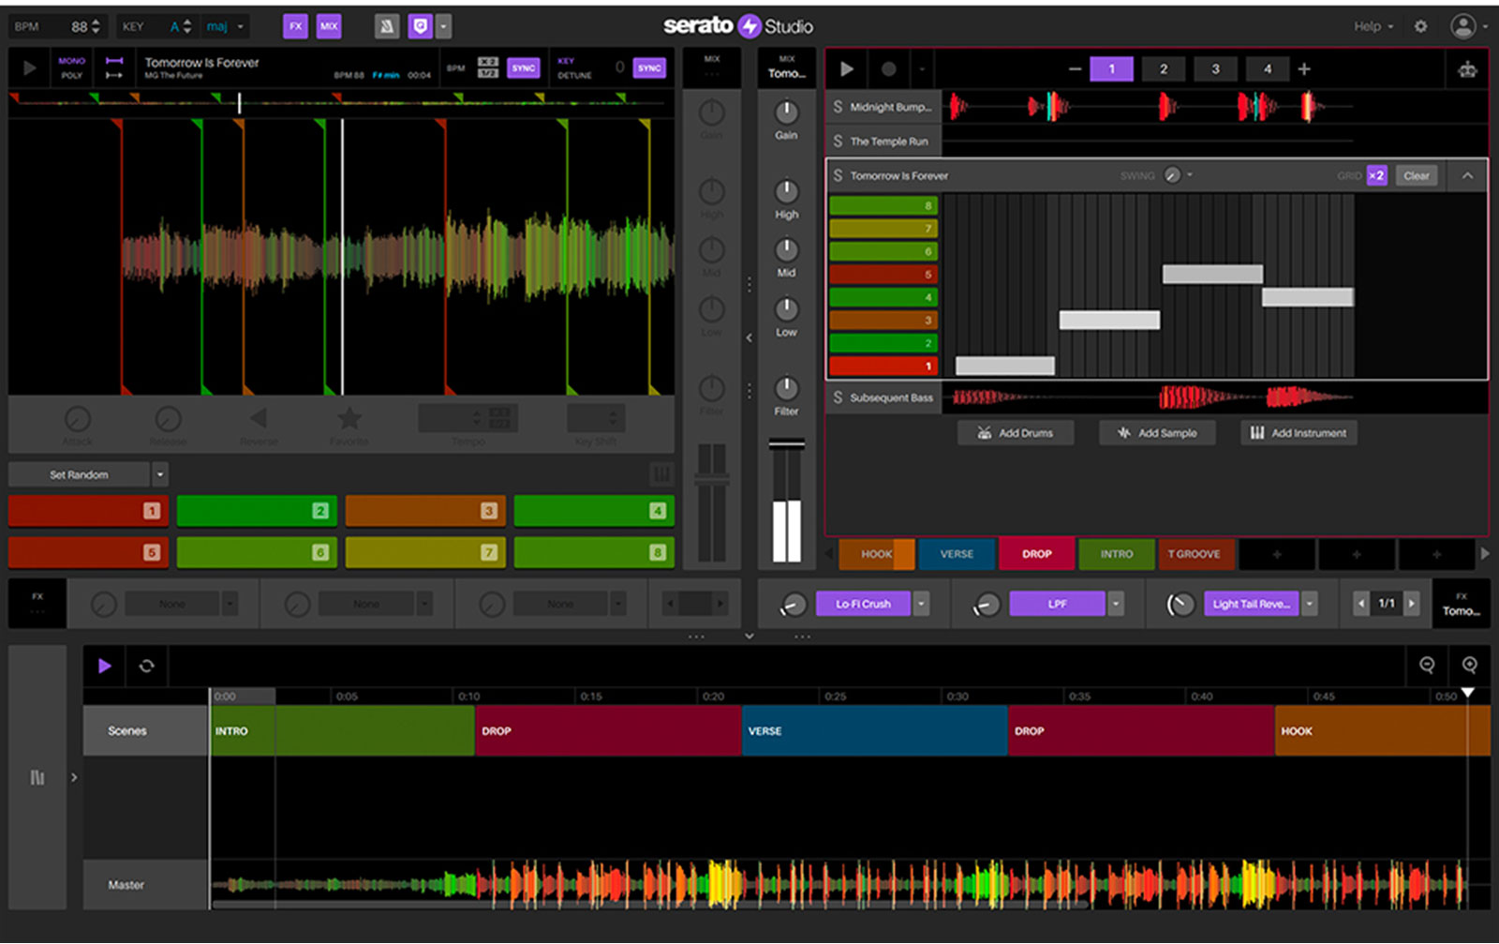Toggle the MIX button in top bar
The image size is (1499, 944).
pos(329,26)
